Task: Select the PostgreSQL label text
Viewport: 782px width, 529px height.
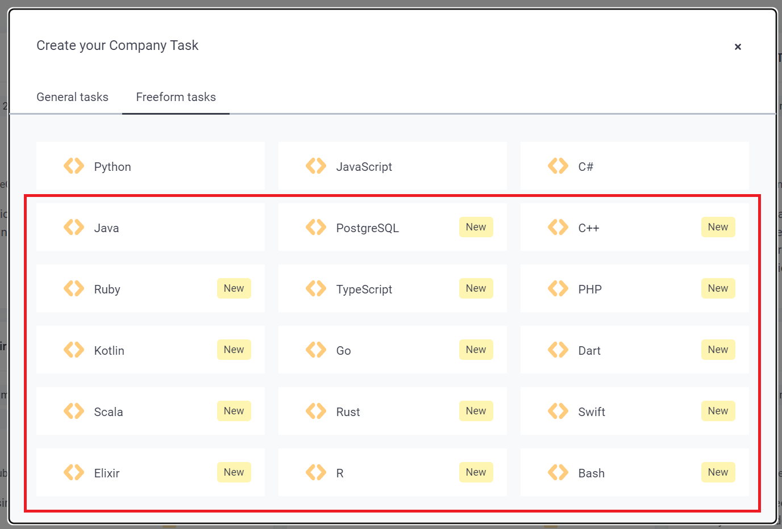Action: [x=368, y=228]
